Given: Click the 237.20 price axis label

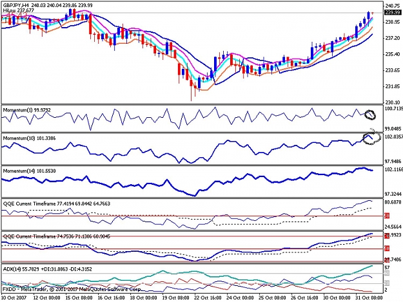Looking at the screenshot, I should pyautogui.click(x=393, y=38).
